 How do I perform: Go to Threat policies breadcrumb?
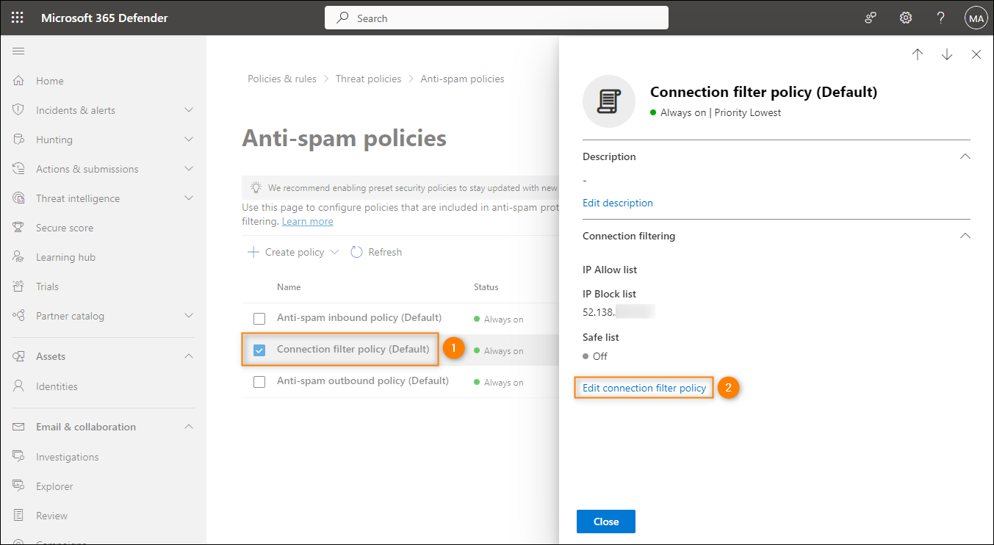click(x=369, y=79)
